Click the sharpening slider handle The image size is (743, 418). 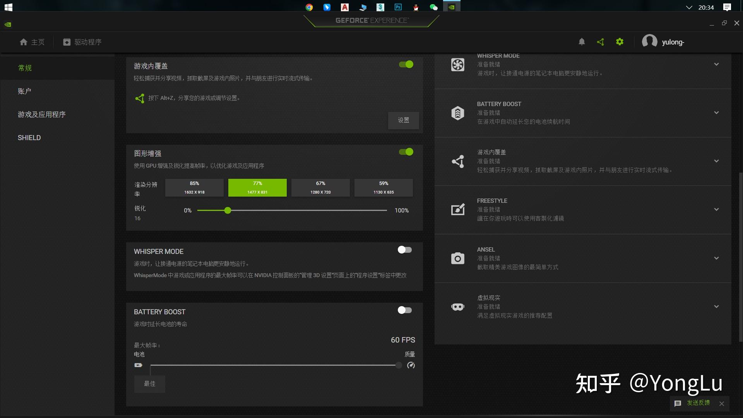tap(228, 210)
